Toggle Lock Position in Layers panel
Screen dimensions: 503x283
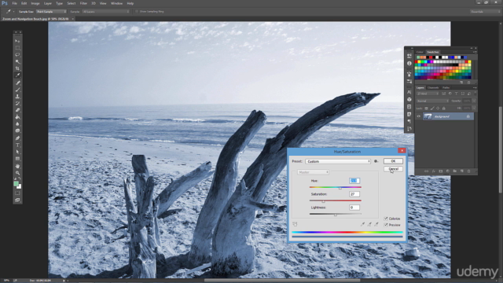pyautogui.click(x=438, y=108)
